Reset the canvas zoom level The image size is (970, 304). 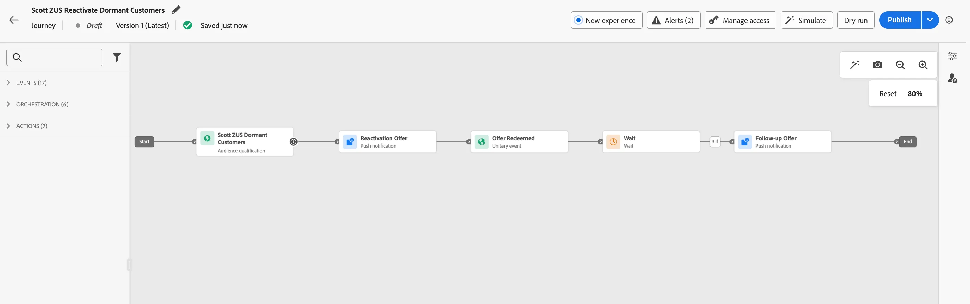(887, 94)
